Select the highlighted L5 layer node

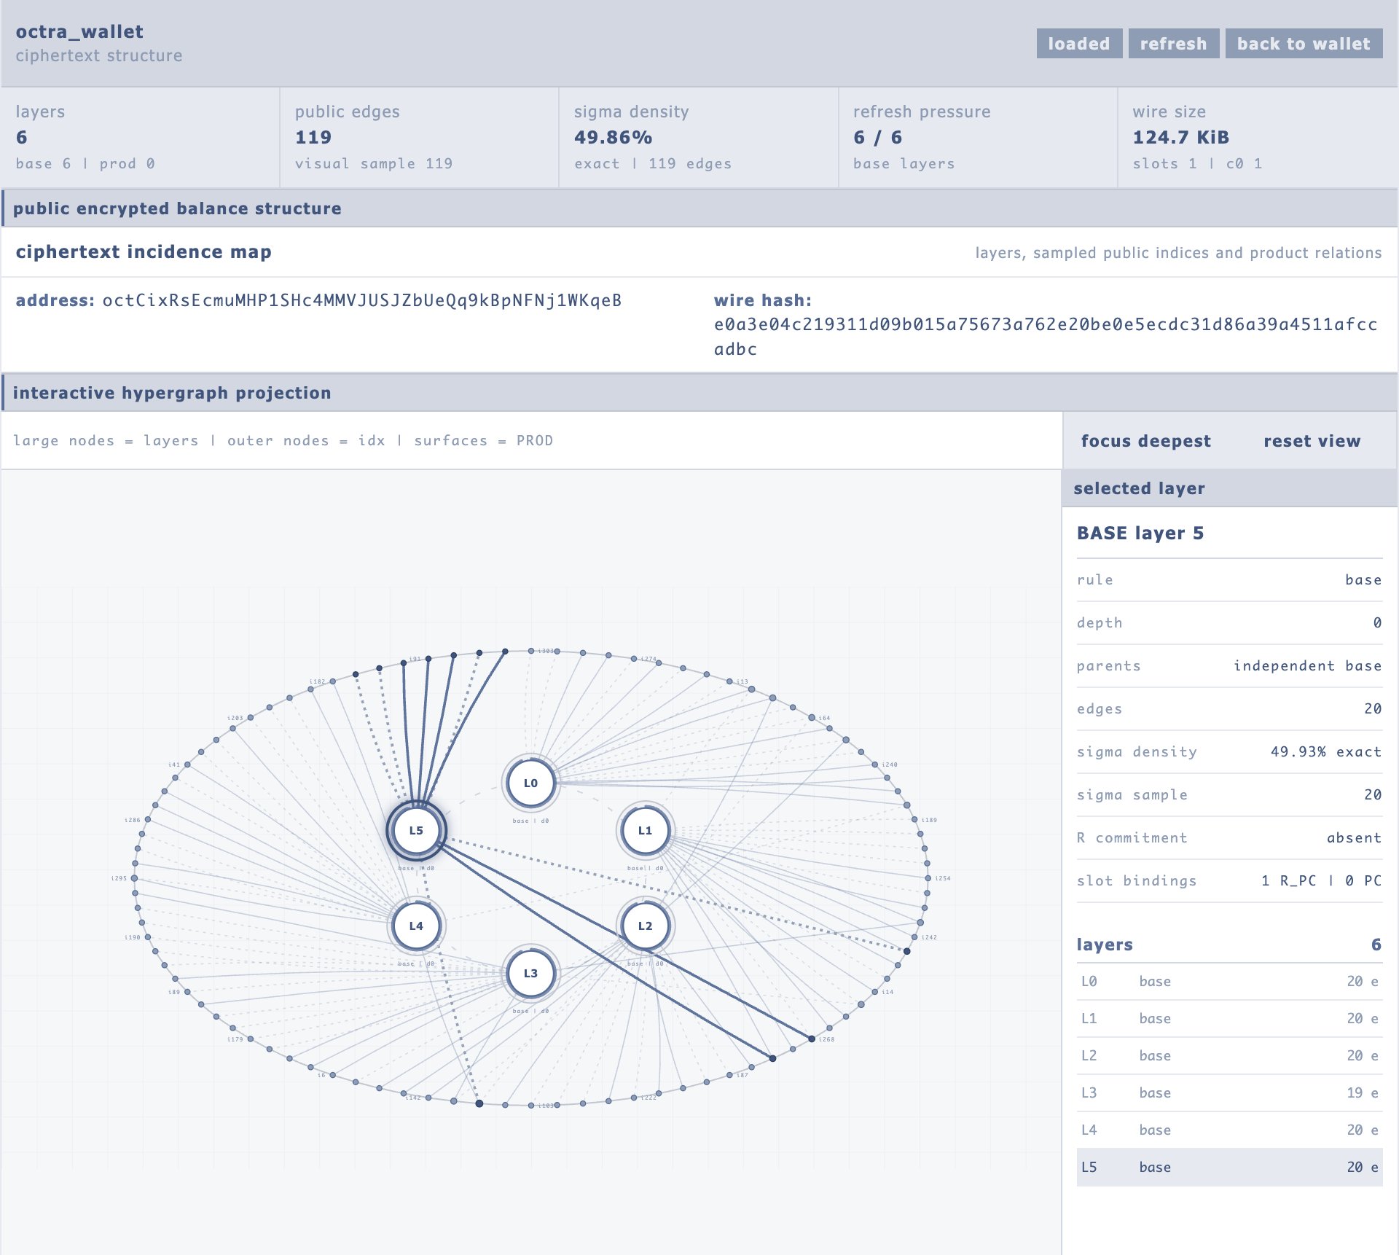click(x=416, y=830)
